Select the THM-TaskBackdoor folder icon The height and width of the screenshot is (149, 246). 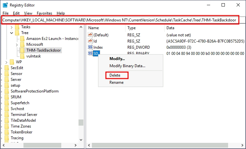pos(22,50)
